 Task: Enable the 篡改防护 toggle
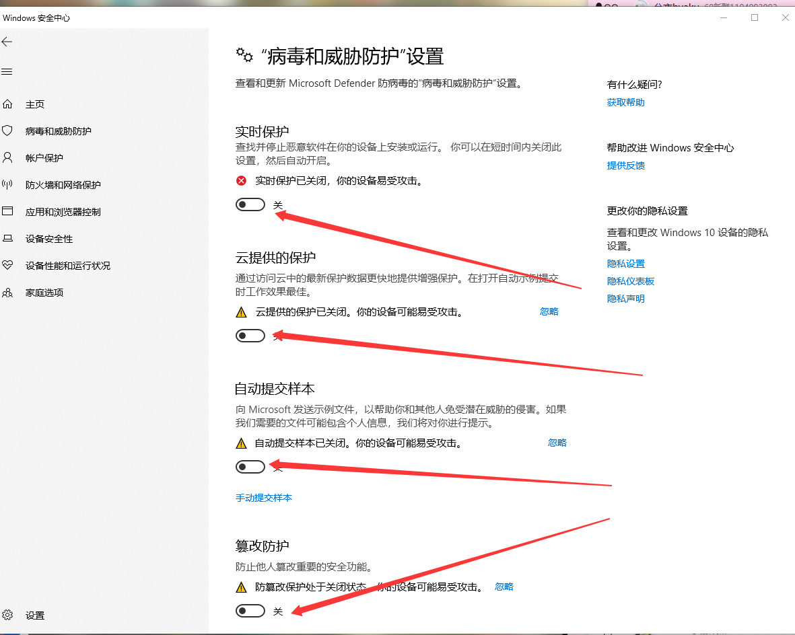coord(250,611)
